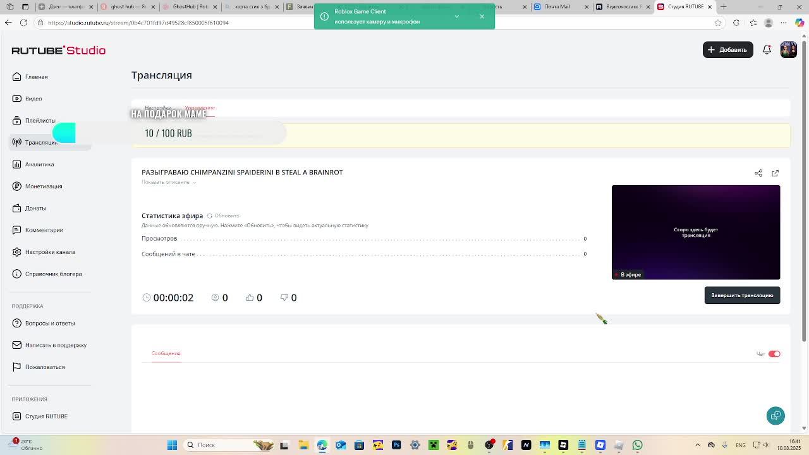Click Завершить трансляцию button
The image size is (809, 455).
click(742, 295)
